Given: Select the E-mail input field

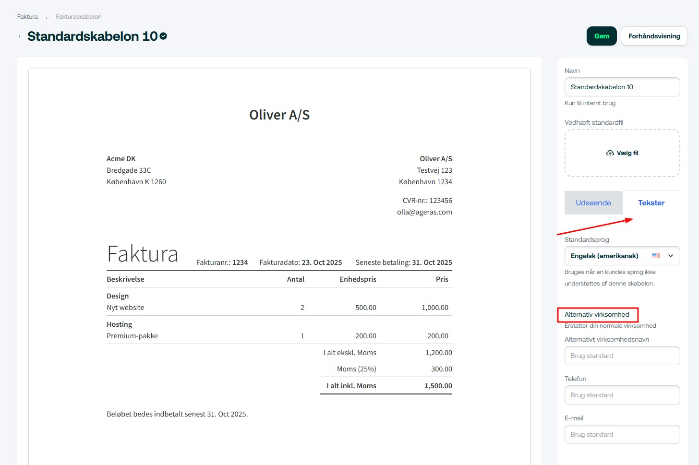Looking at the screenshot, I should [622, 434].
